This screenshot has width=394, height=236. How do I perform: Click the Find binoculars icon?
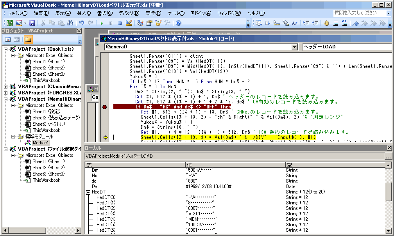[70, 23]
